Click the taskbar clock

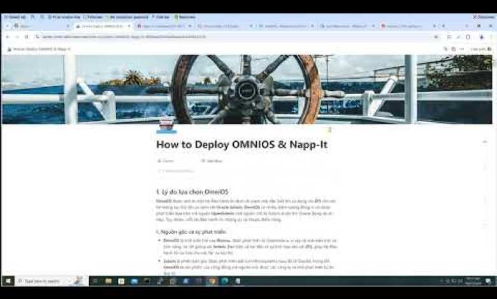point(472,281)
